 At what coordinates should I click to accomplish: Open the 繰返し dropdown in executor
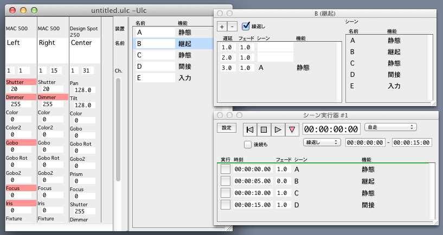click(322, 142)
